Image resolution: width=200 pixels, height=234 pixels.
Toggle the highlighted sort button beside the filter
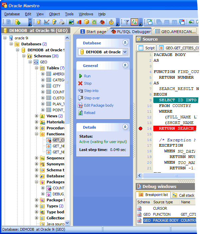click(x=135, y=22)
